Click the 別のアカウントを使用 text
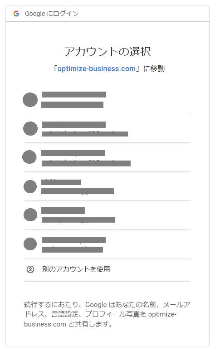Viewport: 215px width, 351px height. click(76, 269)
